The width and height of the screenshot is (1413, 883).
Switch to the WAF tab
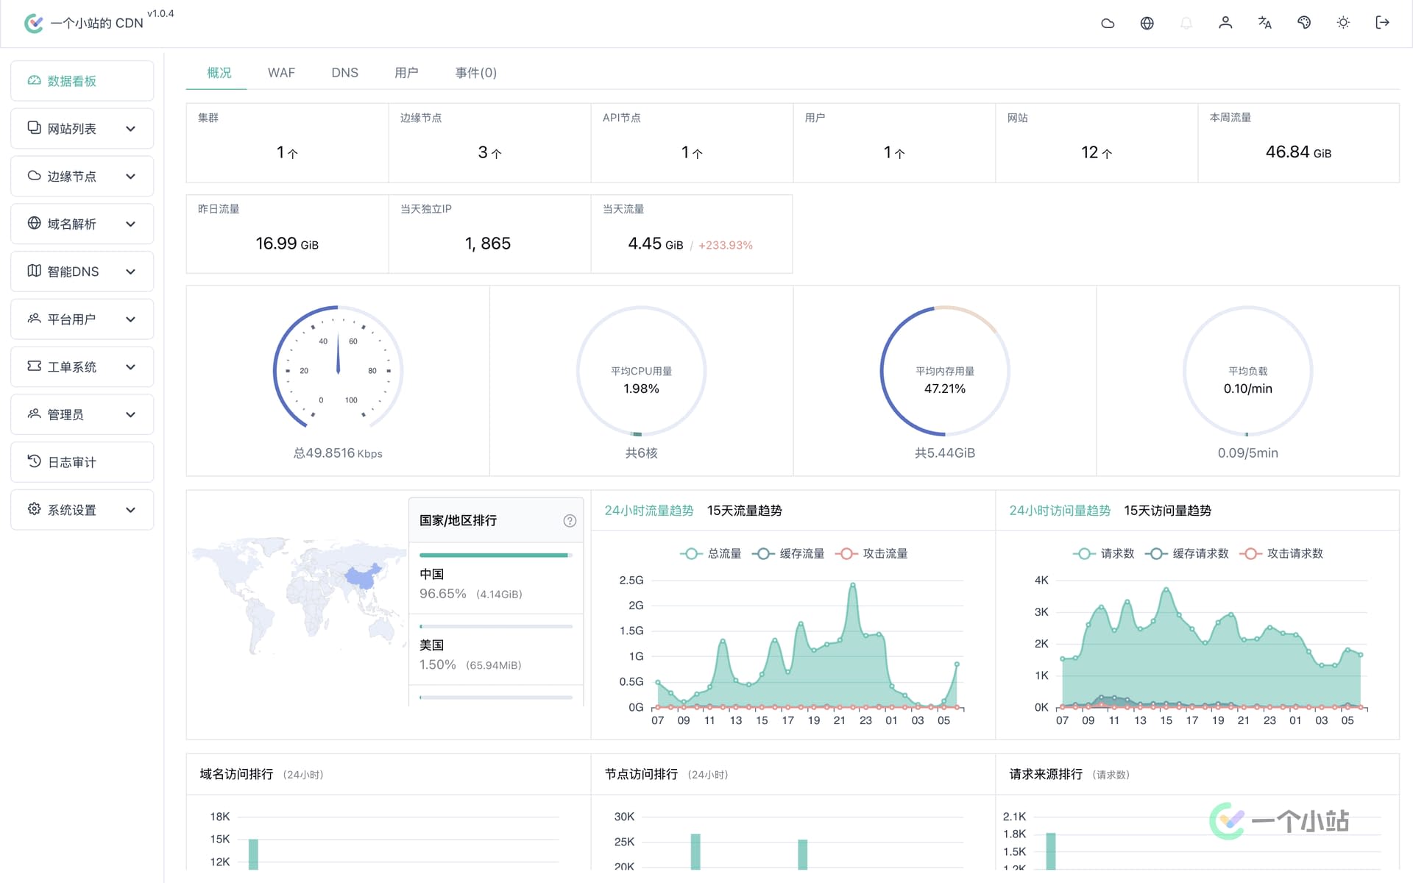point(281,72)
